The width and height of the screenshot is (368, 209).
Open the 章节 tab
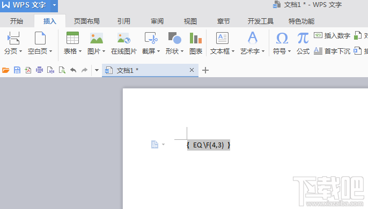point(223,21)
